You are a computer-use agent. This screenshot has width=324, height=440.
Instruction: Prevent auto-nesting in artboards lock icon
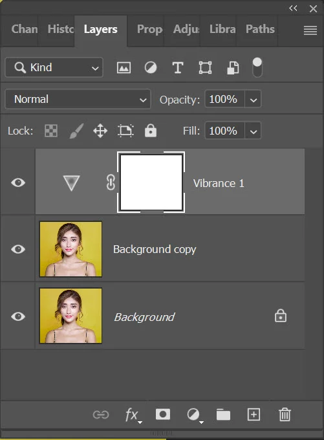pyautogui.click(x=125, y=131)
